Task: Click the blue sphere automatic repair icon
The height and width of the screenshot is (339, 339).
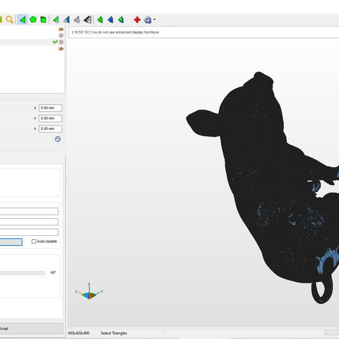Action: 148,20
